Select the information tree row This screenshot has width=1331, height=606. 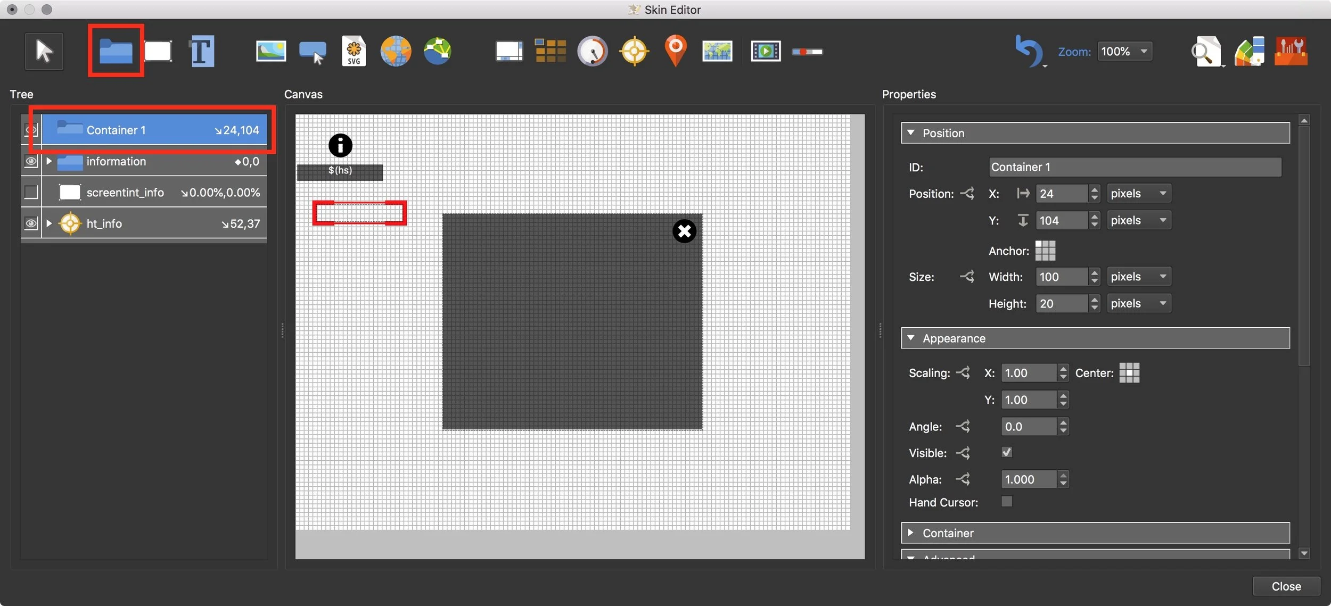pos(154,161)
